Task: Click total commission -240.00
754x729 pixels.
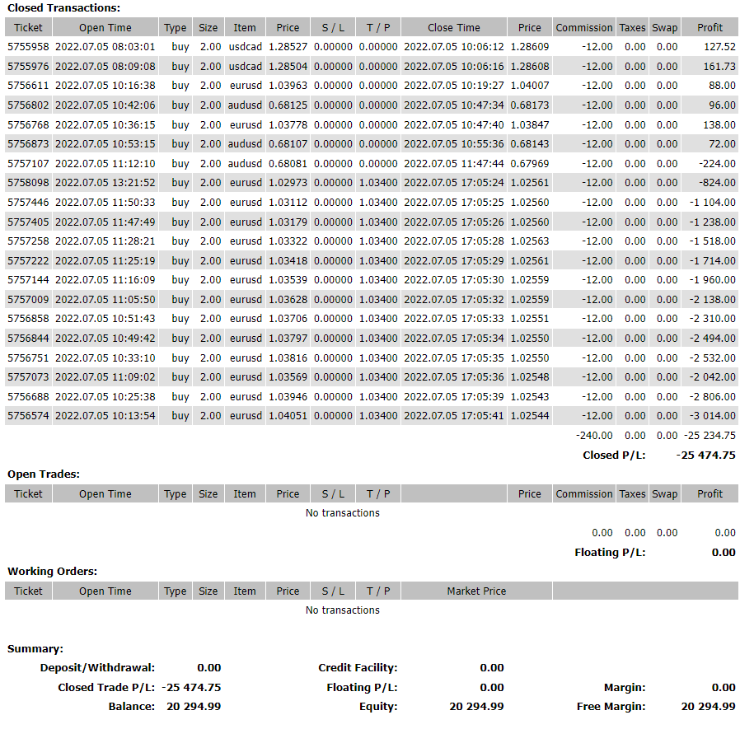Action: (594, 436)
